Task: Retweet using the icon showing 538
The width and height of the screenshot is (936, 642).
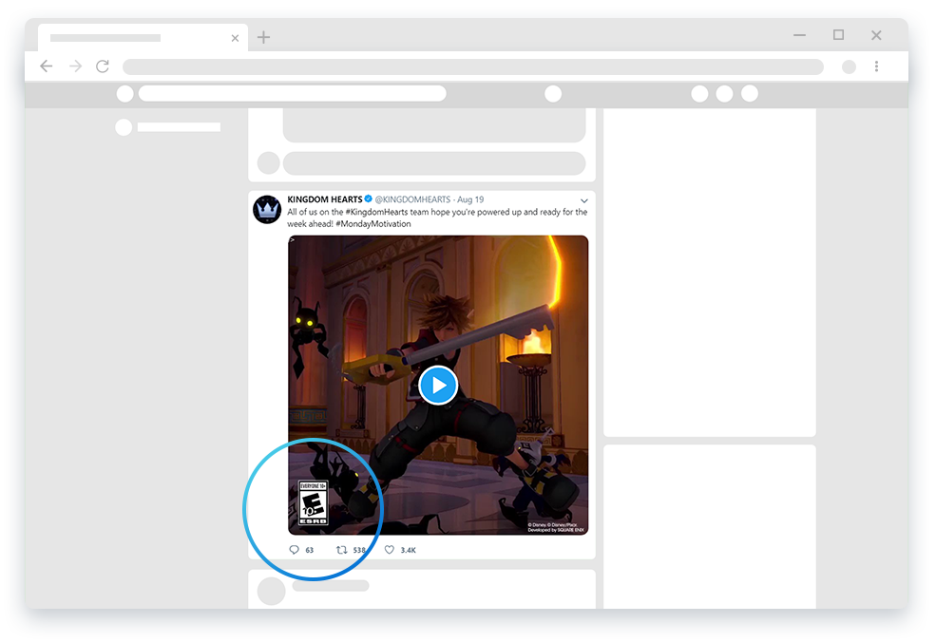Action: [x=341, y=550]
